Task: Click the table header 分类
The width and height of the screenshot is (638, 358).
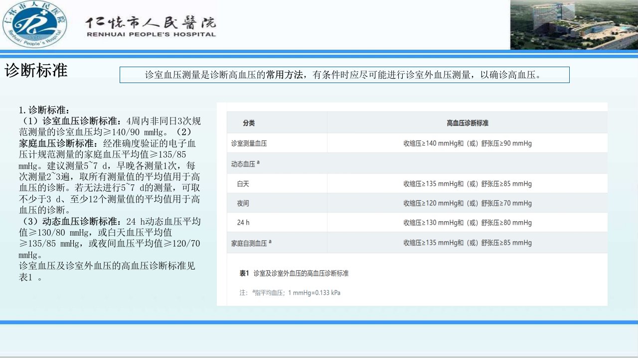Action: click(x=249, y=123)
